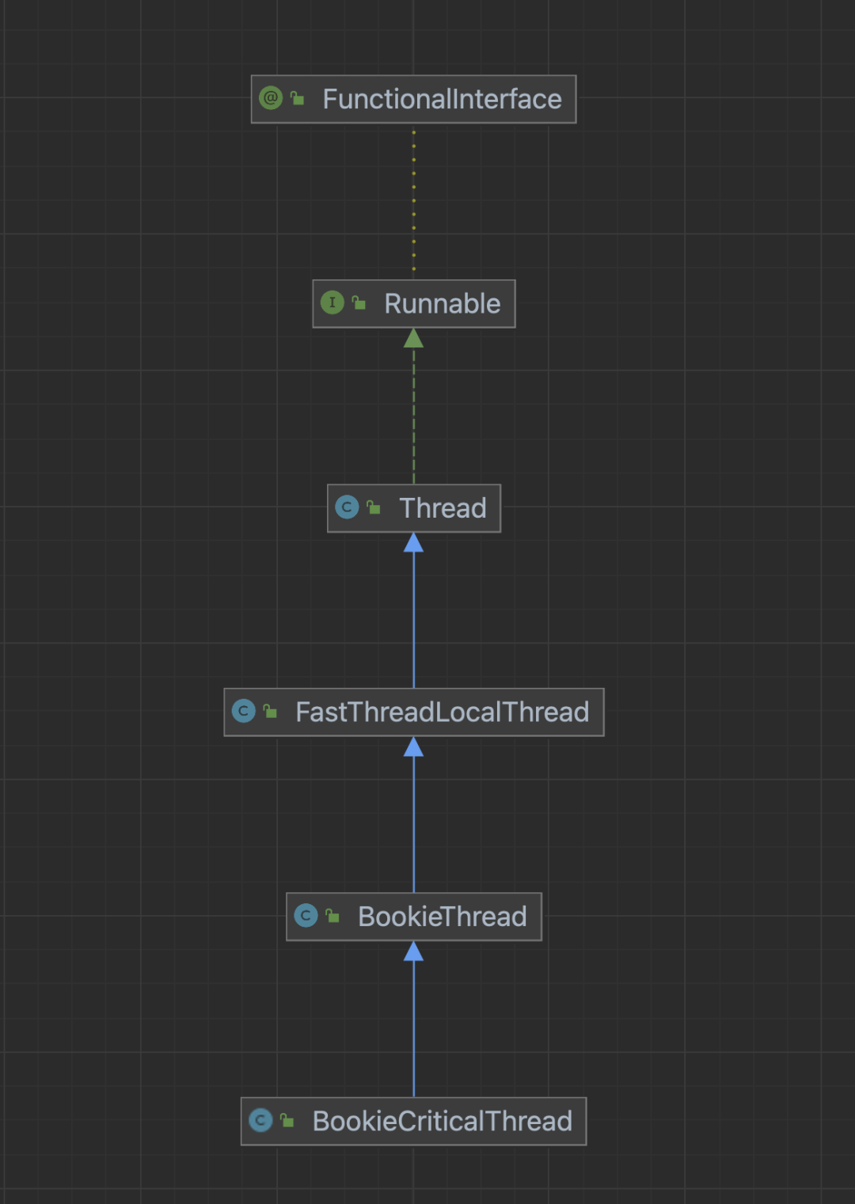
Task: Click the public lock icon beside Thread
Action: [x=374, y=507]
